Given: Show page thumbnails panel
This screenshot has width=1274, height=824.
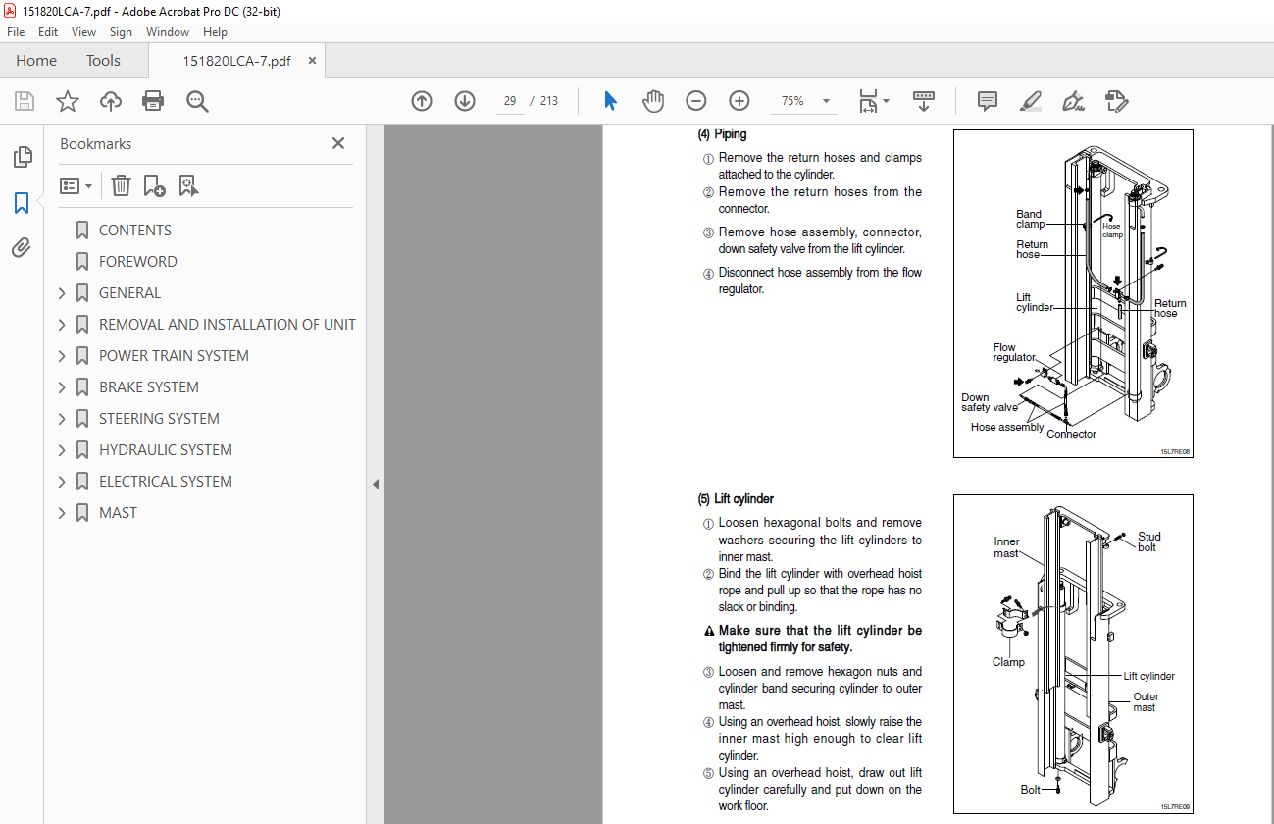Looking at the screenshot, I should tap(22, 157).
